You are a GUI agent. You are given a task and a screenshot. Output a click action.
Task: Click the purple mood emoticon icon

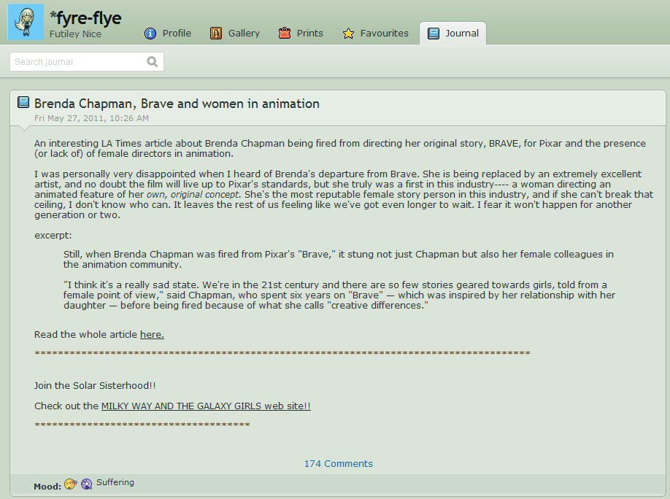point(87,484)
